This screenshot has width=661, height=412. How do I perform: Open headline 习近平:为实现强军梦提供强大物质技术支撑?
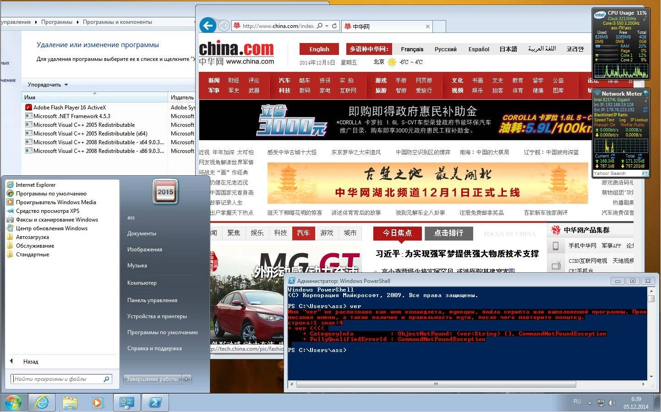click(457, 254)
